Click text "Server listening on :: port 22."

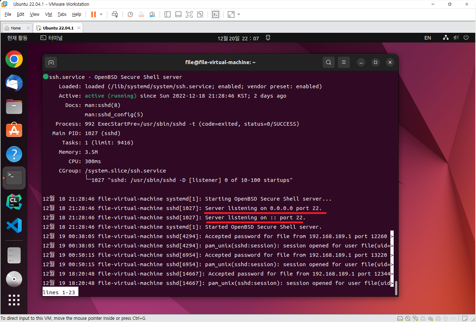(255, 218)
